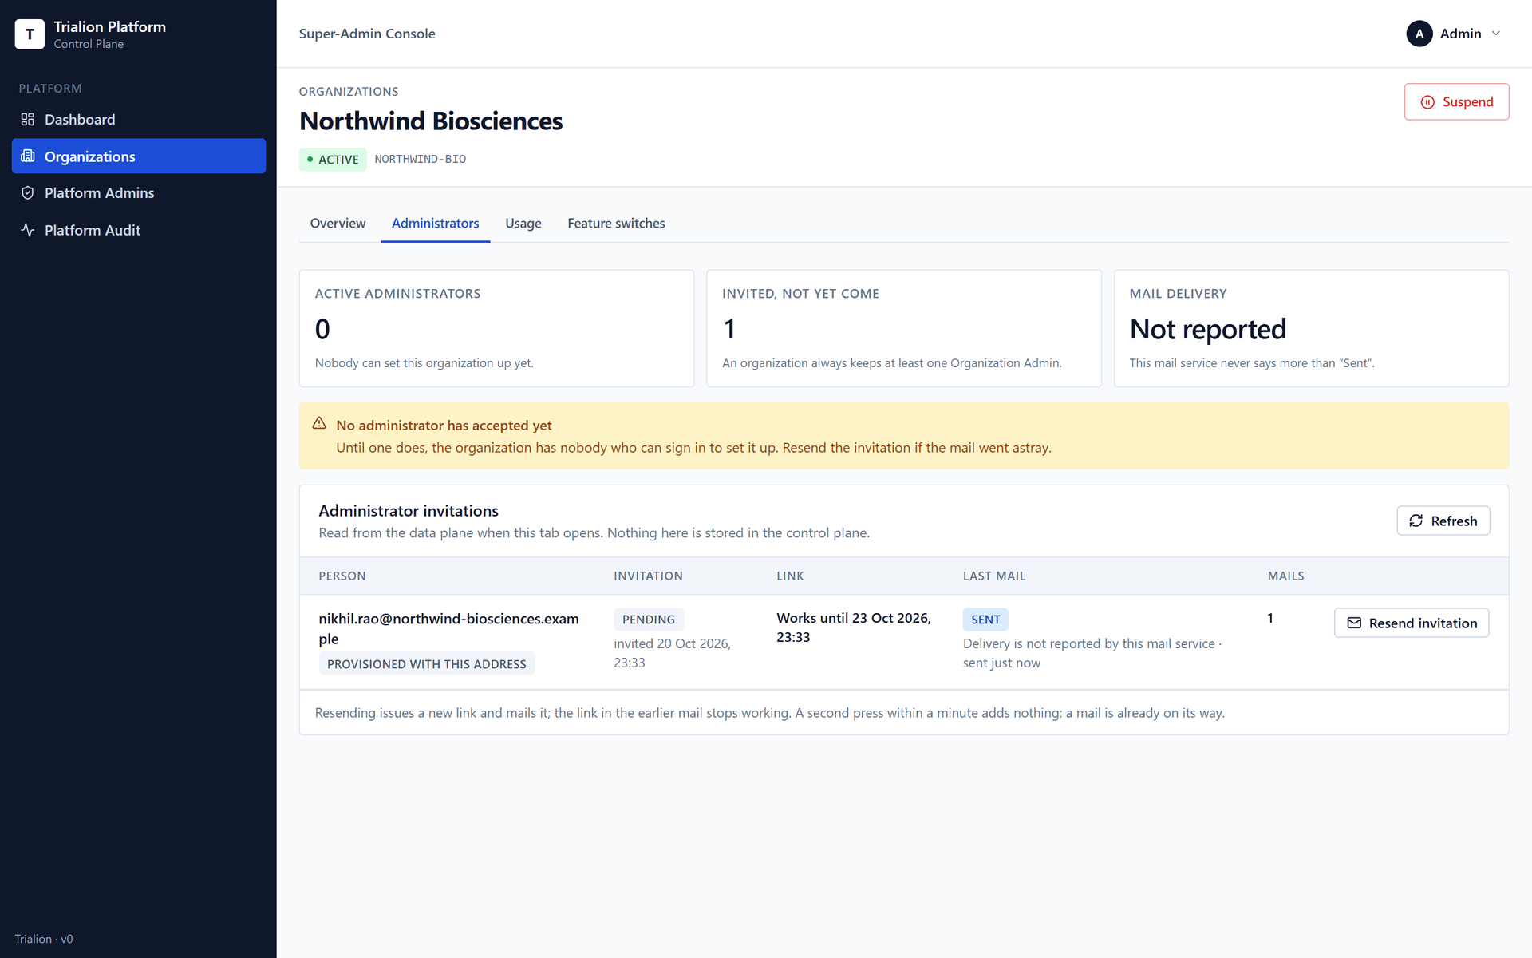Click the refresh arrows icon
Viewport: 1532px width, 958px height.
click(x=1416, y=521)
